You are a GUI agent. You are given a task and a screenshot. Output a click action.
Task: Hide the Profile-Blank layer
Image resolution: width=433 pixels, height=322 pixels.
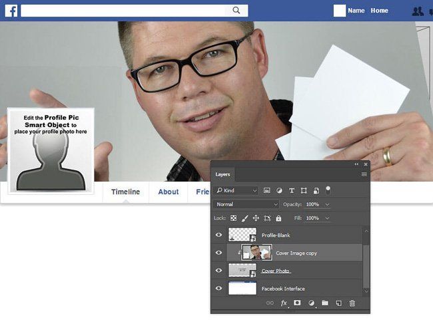click(x=218, y=235)
